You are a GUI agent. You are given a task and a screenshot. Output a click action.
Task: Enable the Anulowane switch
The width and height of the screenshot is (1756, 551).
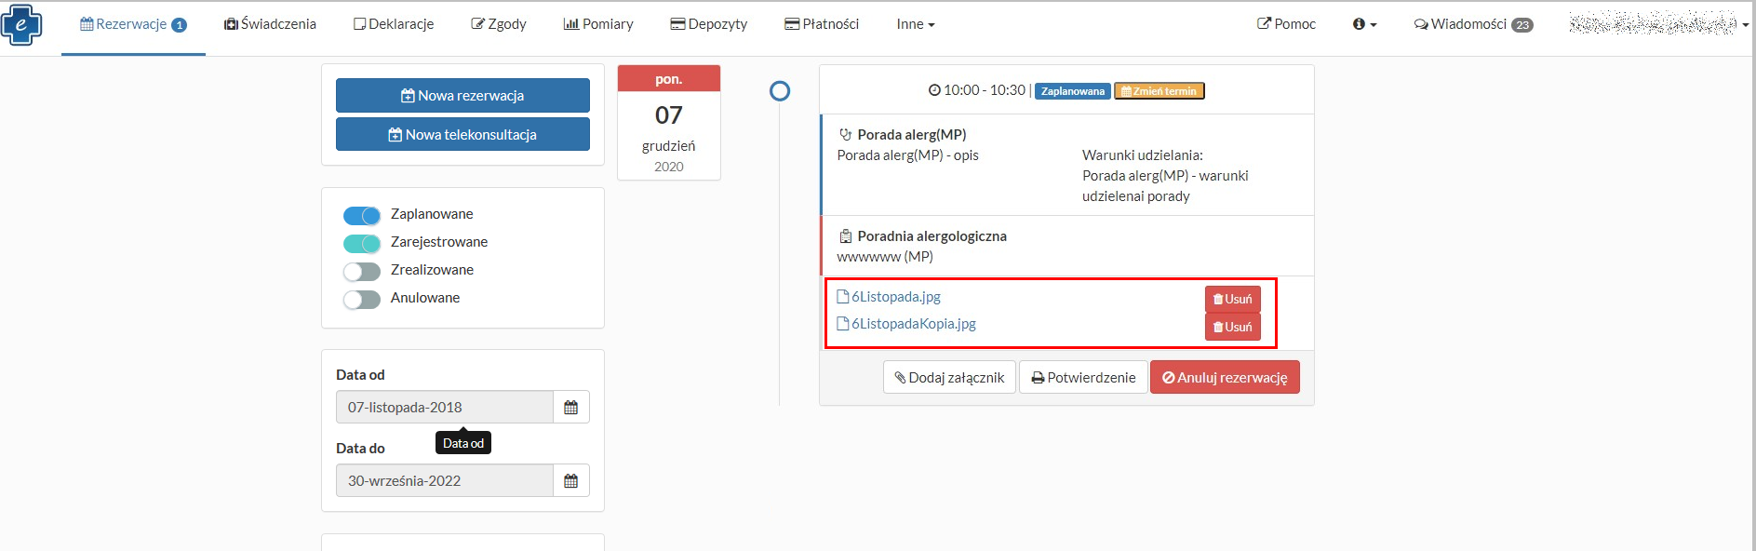pos(362,300)
